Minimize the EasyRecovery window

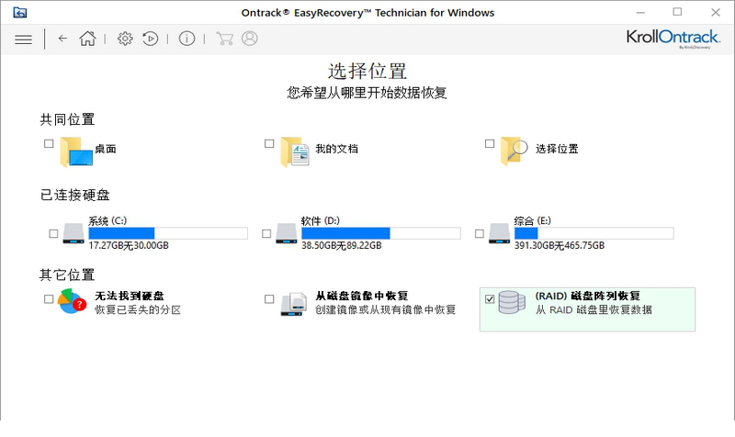pyautogui.click(x=640, y=13)
